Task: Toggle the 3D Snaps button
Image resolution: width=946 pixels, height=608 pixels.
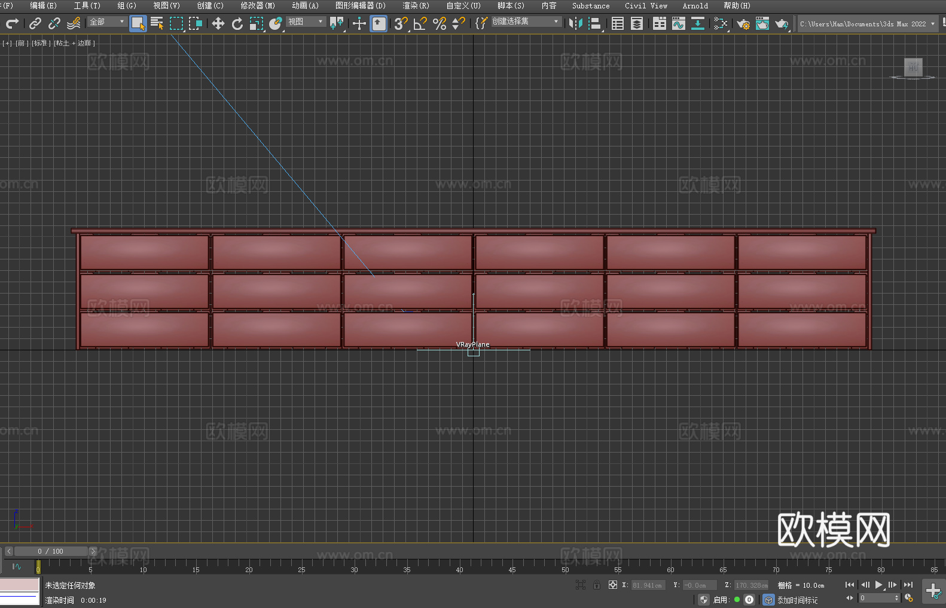Action: (x=401, y=23)
